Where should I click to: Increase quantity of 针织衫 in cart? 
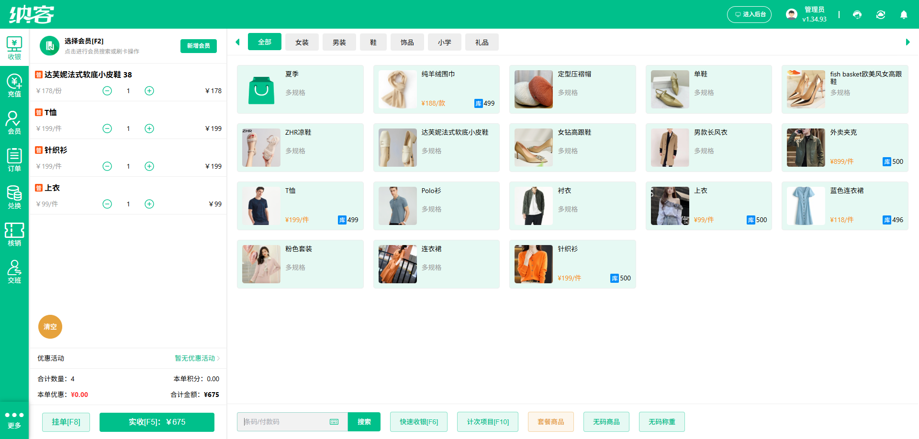point(149,166)
